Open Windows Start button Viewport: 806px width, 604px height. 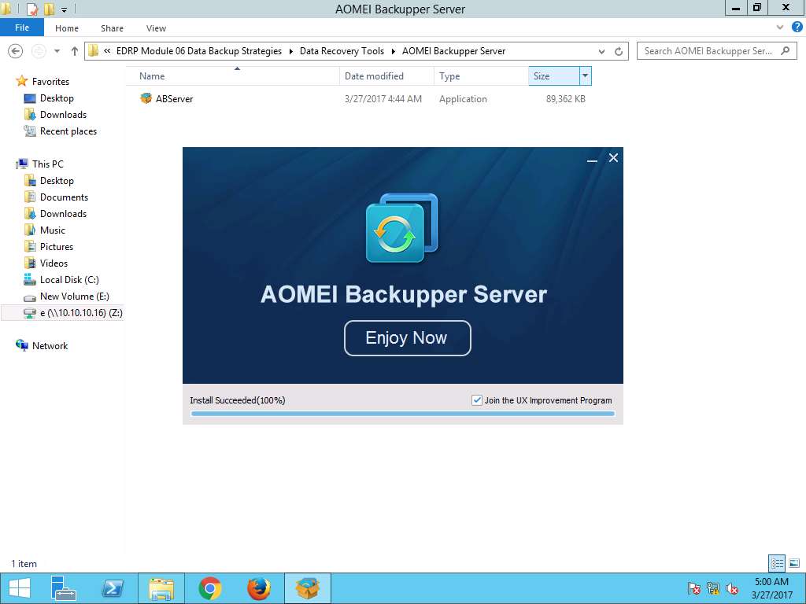click(20, 588)
